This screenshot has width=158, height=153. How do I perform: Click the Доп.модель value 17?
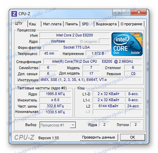tap(91, 73)
